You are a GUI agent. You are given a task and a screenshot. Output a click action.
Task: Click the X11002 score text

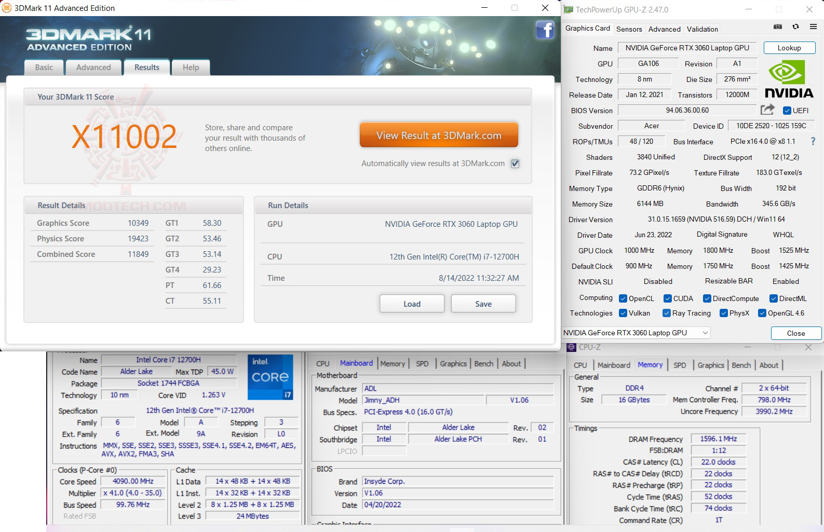[124, 137]
